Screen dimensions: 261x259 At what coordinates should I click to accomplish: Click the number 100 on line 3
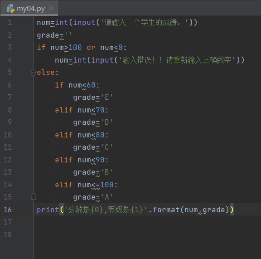coord(75,48)
